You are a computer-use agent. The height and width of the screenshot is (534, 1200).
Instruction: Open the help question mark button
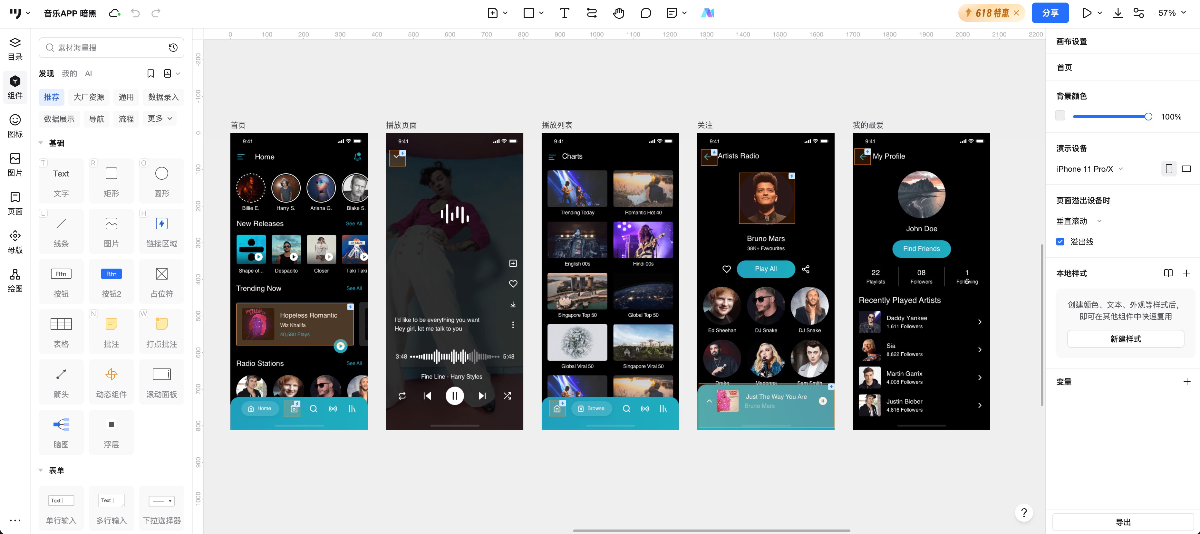1024,513
